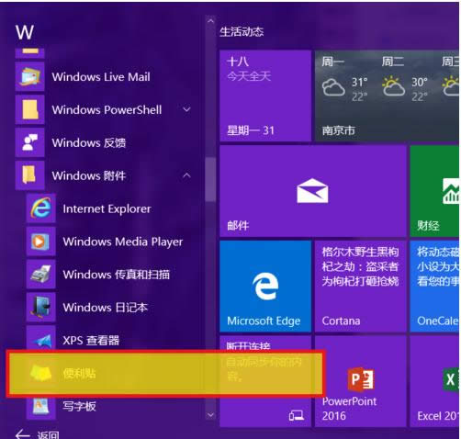Open the Cortana news tile

point(360,287)
